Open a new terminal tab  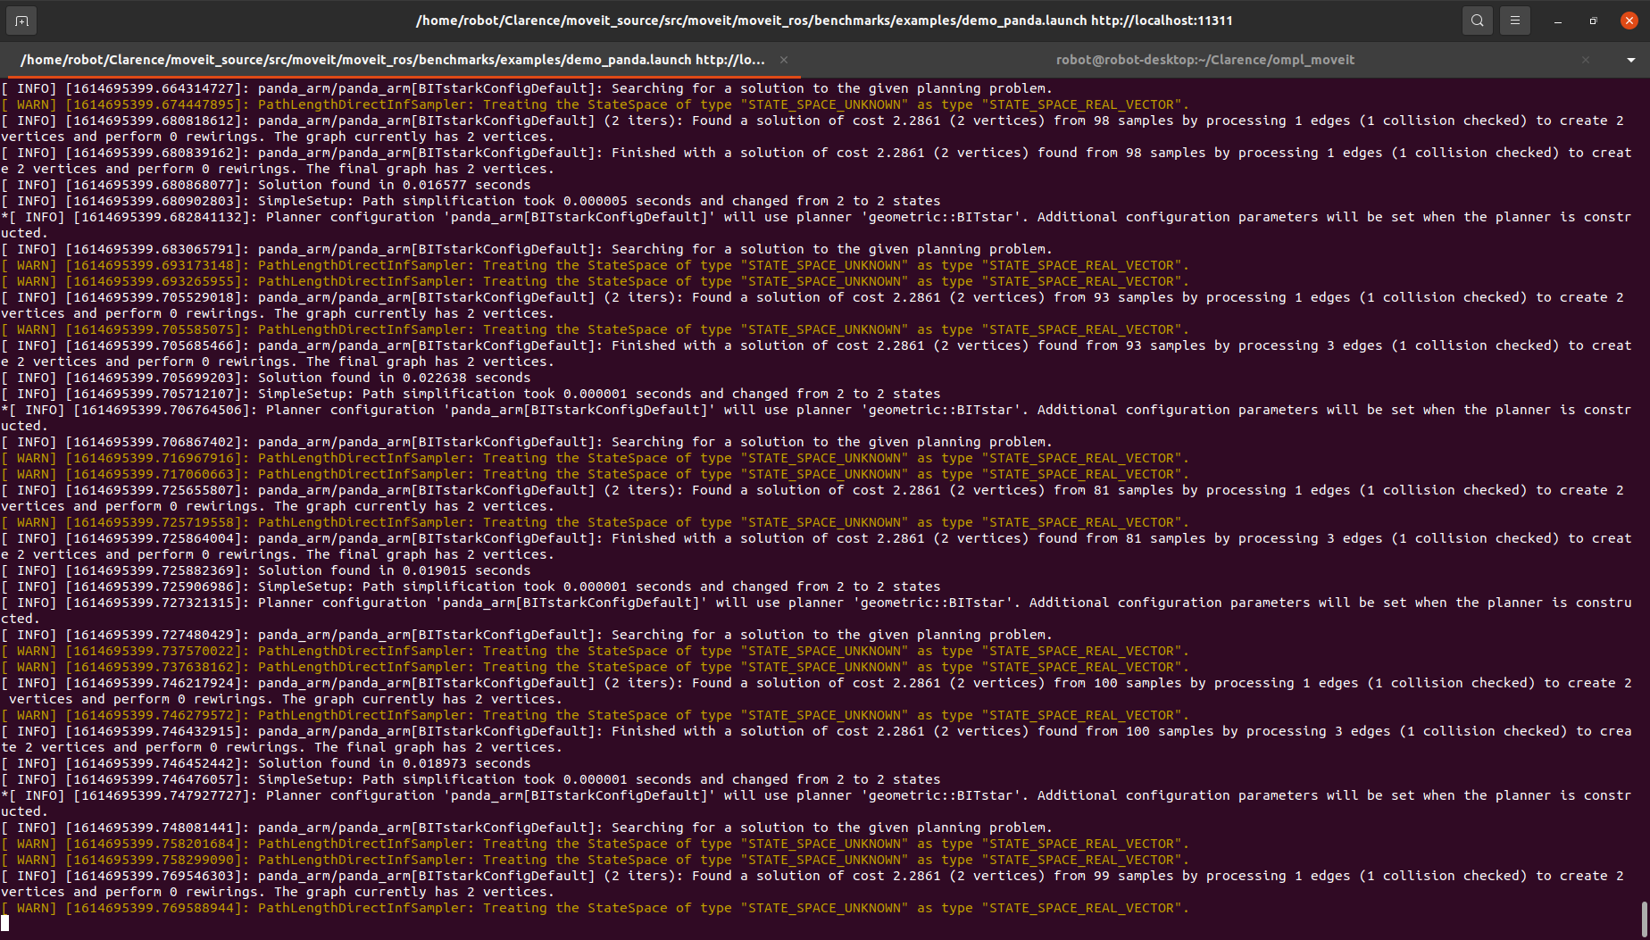(21, 20)
